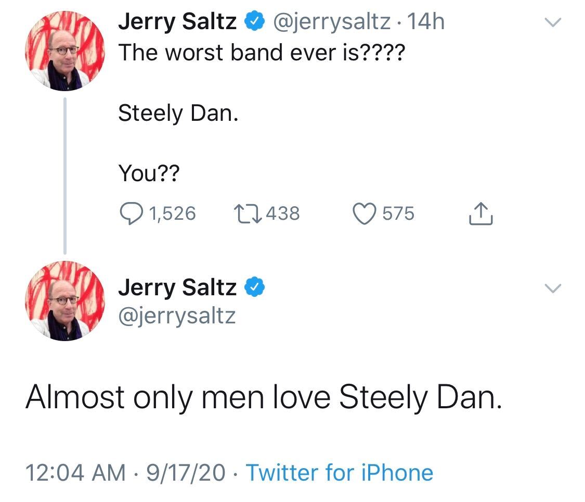This screenshot has height=502, width=585.
Task: Open the share icon on the first tweet
Action: click(x=481, y=212)
